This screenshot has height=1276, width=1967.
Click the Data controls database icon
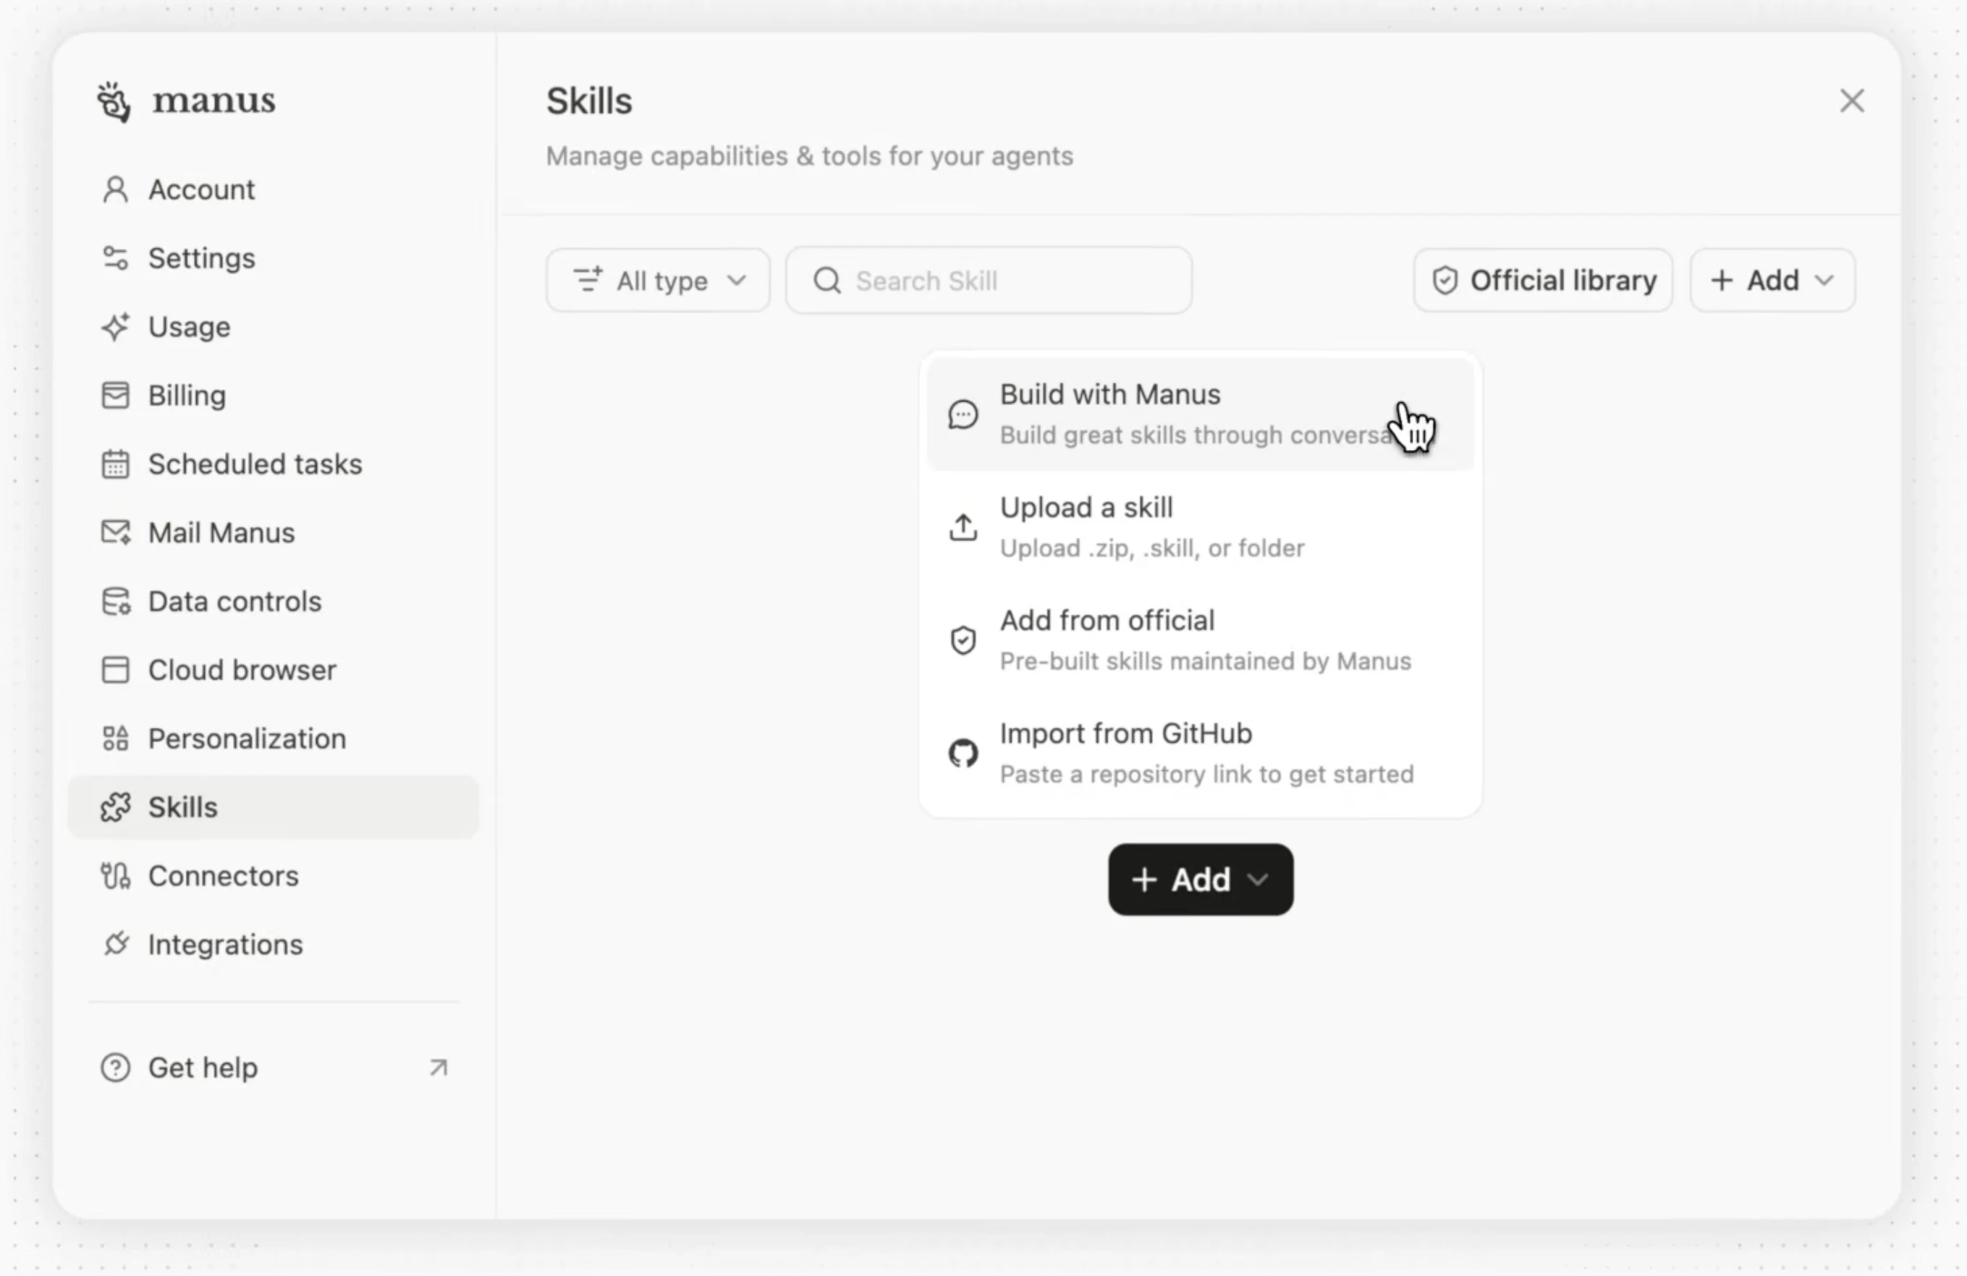(115, 601)
